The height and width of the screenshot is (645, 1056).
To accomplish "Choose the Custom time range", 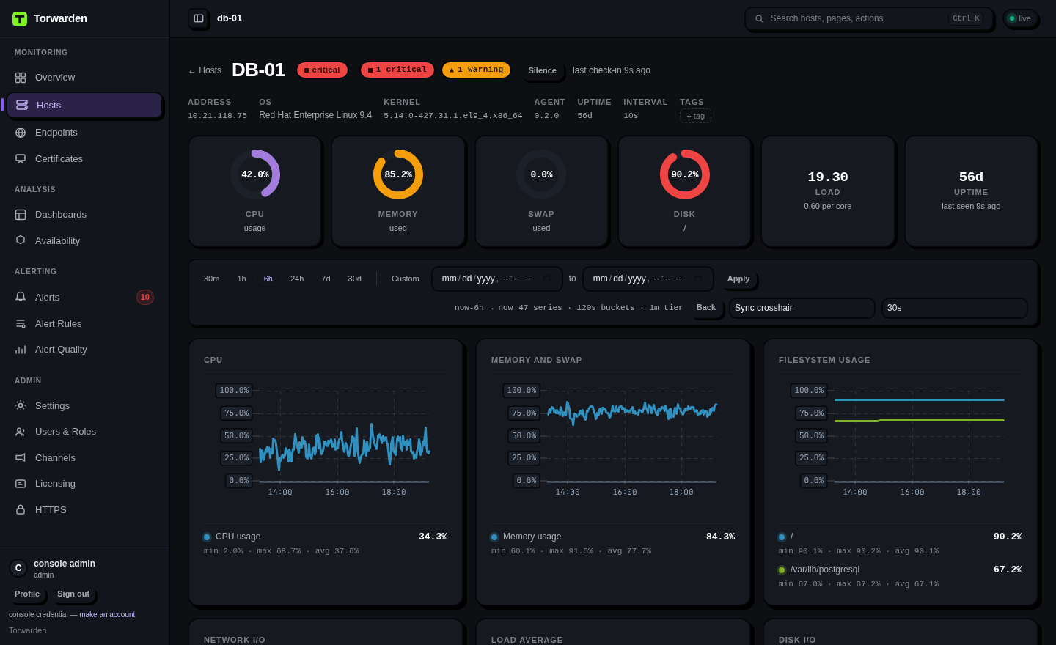I will pyautogui.click(x=406, y=279).
